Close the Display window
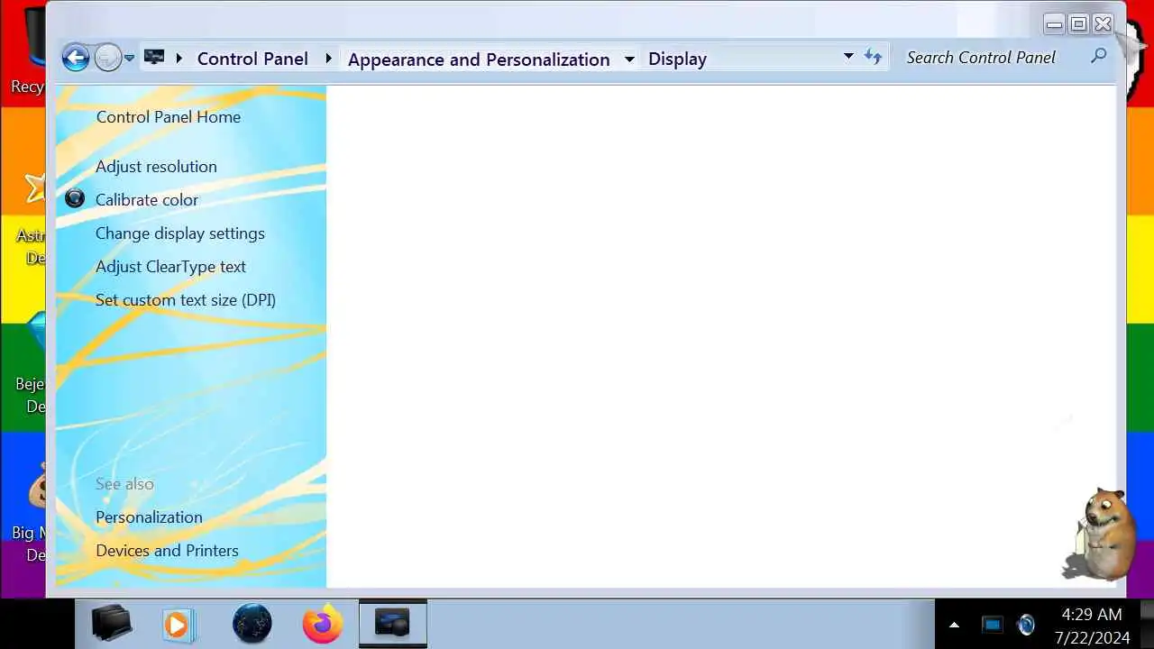The height and width of the screenshot is (649, 1154). 1103,24
